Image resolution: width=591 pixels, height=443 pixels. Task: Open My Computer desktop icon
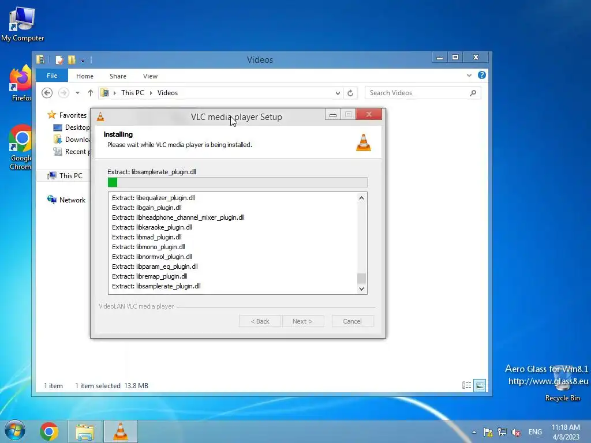click(x=23, y=24)
